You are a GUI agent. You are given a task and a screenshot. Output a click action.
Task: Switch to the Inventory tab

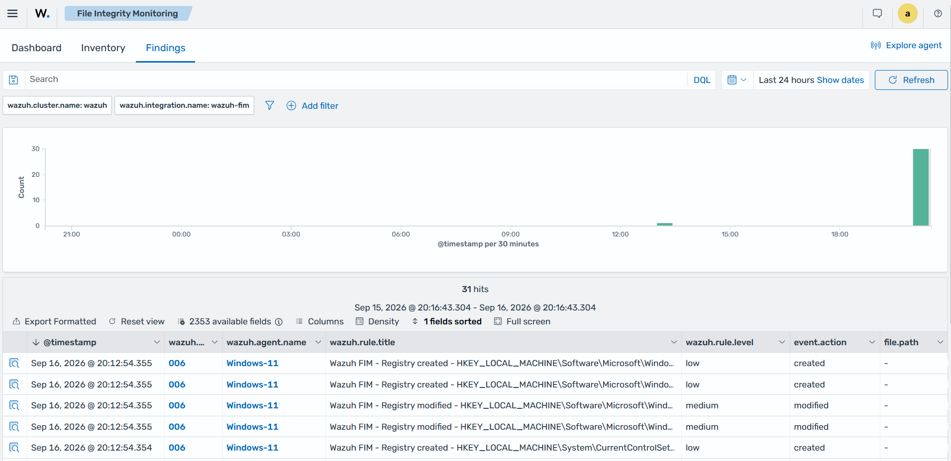(x=103, y=48)
